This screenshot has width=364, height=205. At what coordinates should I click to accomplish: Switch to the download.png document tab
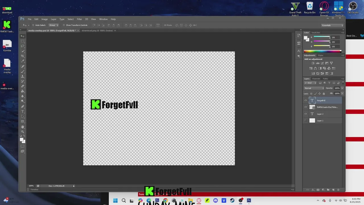pyautogui.click(x=97, y=30)
